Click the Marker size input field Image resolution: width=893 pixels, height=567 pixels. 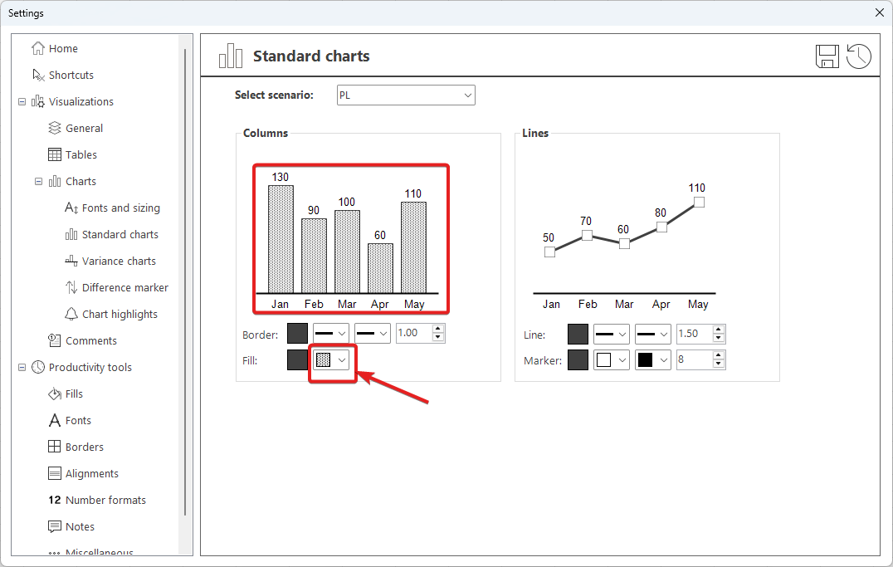[x=694, y=360]
